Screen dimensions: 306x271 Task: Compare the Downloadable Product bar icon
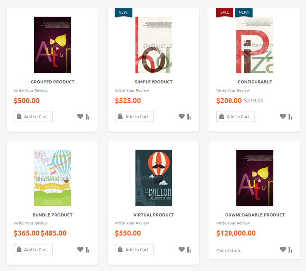(x=290, y=250)
